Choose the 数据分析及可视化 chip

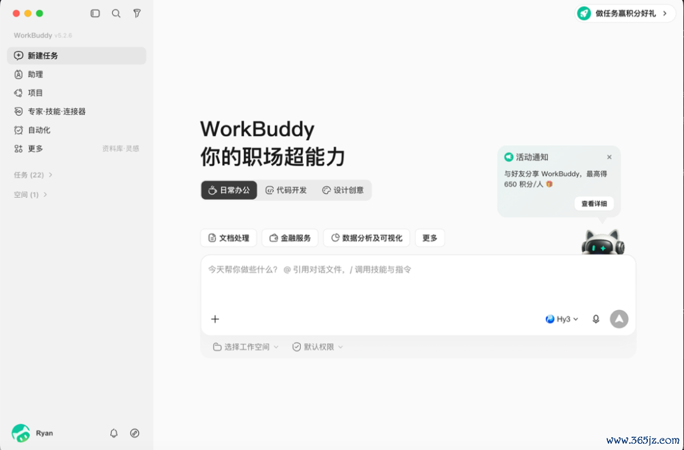pos(367,238)
